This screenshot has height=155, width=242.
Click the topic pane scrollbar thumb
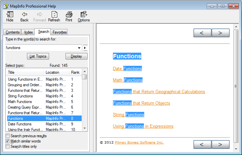tap(236, 86)
